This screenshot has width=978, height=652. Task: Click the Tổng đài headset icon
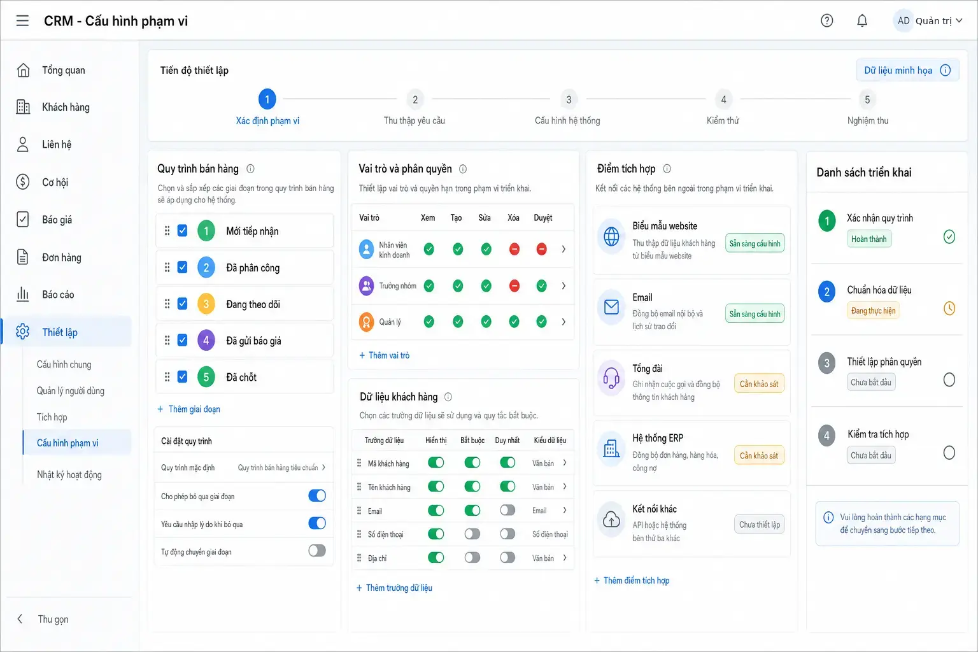[x=611, y=378]
